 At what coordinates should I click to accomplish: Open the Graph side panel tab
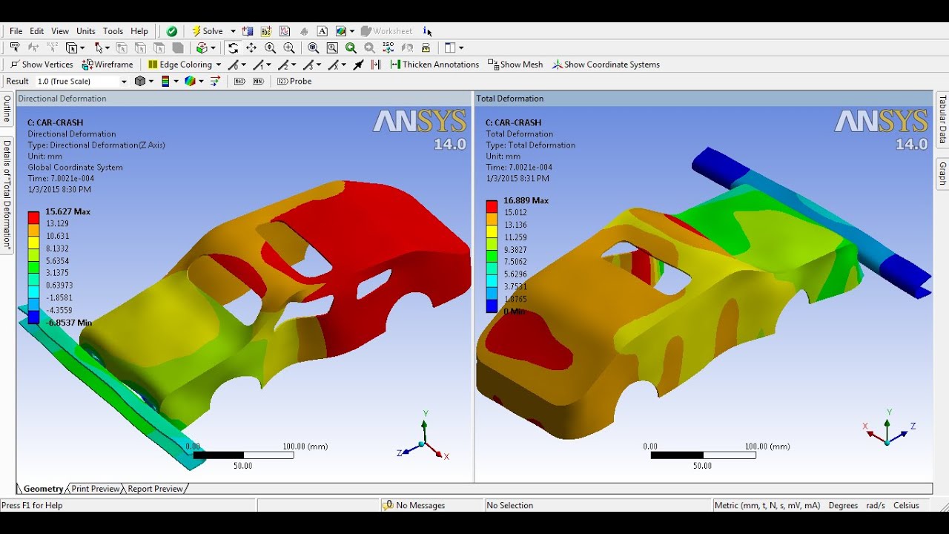tap(943, 174)
